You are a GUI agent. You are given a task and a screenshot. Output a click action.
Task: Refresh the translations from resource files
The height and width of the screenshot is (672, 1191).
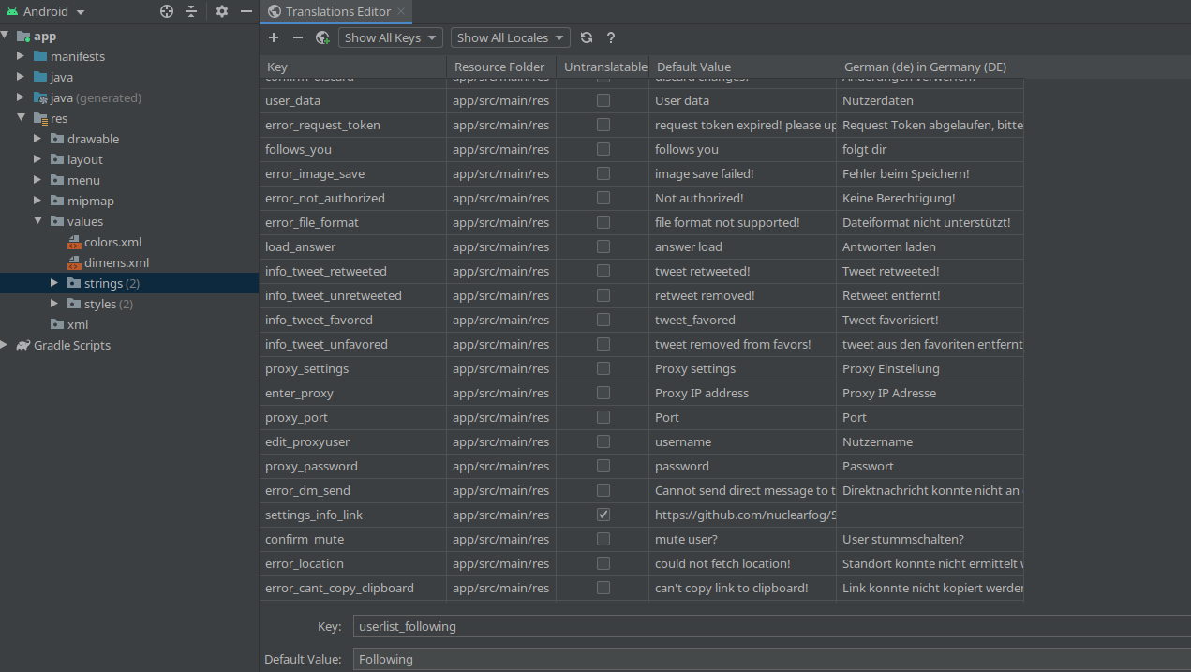[x=587, y=37]
